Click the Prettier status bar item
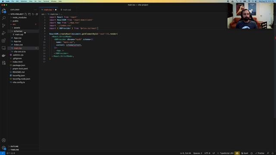The image size is (276, 155). [260, 153]
